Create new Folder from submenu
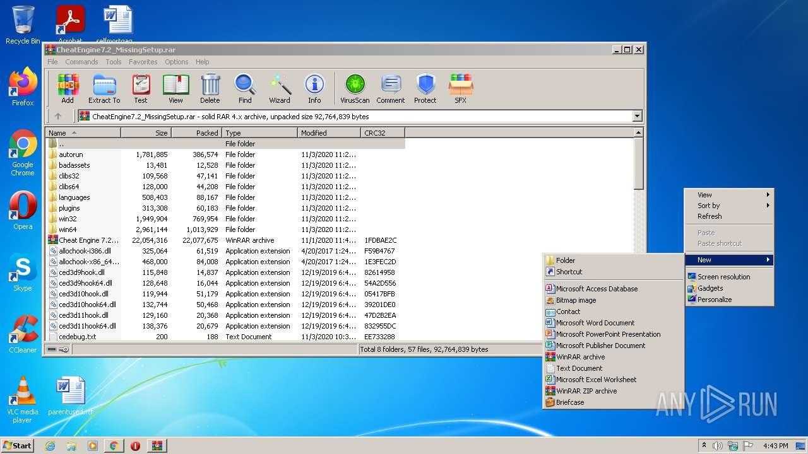This screenshot has height=454, width=808. (614, 260)
